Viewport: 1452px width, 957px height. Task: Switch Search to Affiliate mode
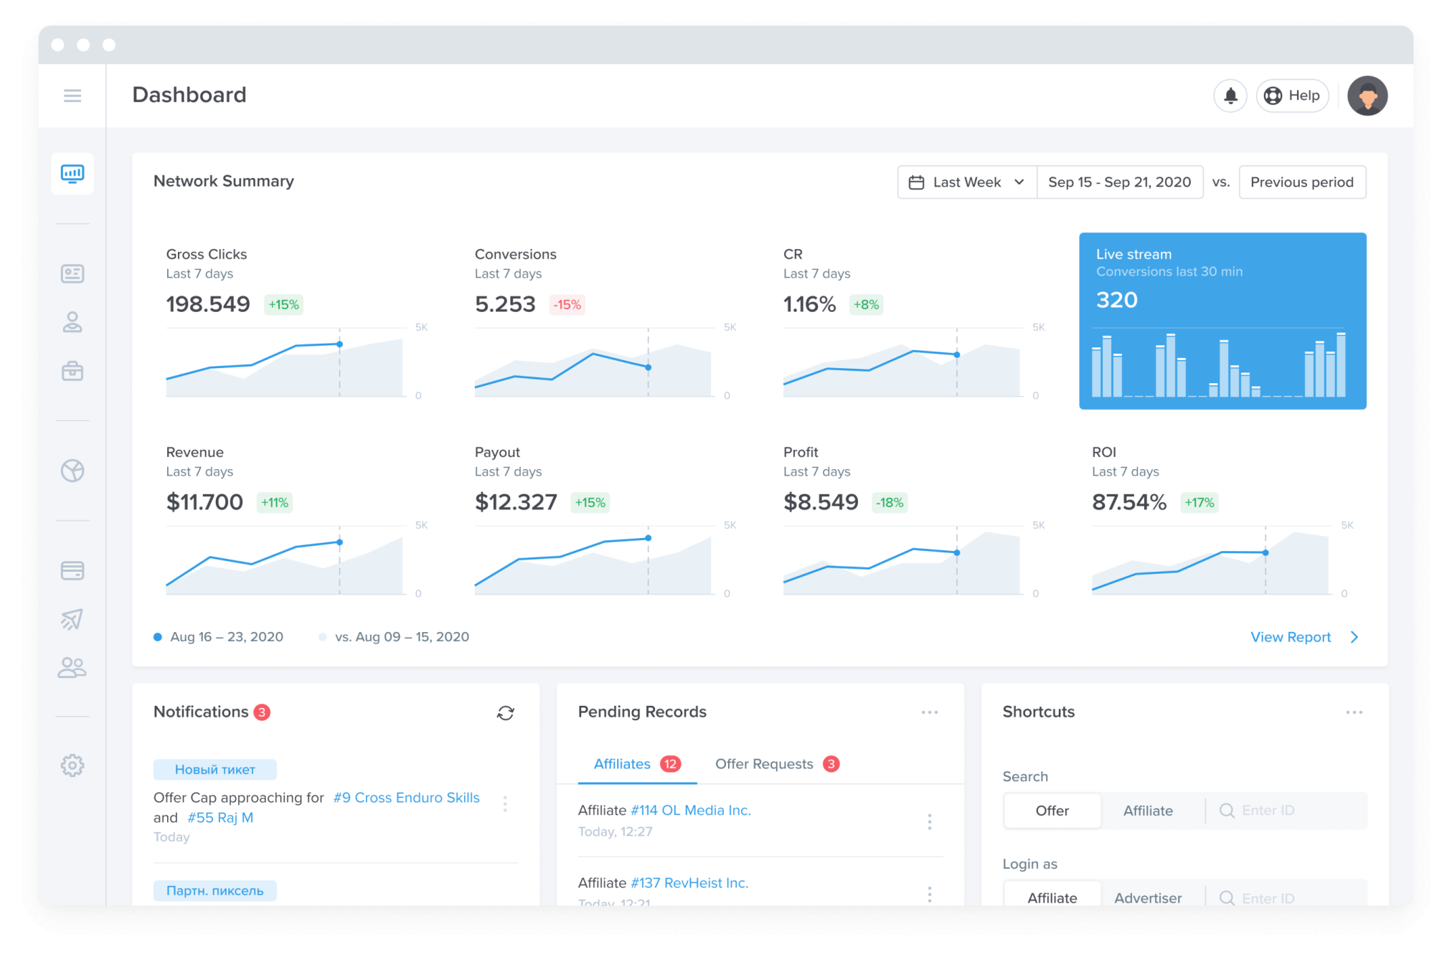1148,810
